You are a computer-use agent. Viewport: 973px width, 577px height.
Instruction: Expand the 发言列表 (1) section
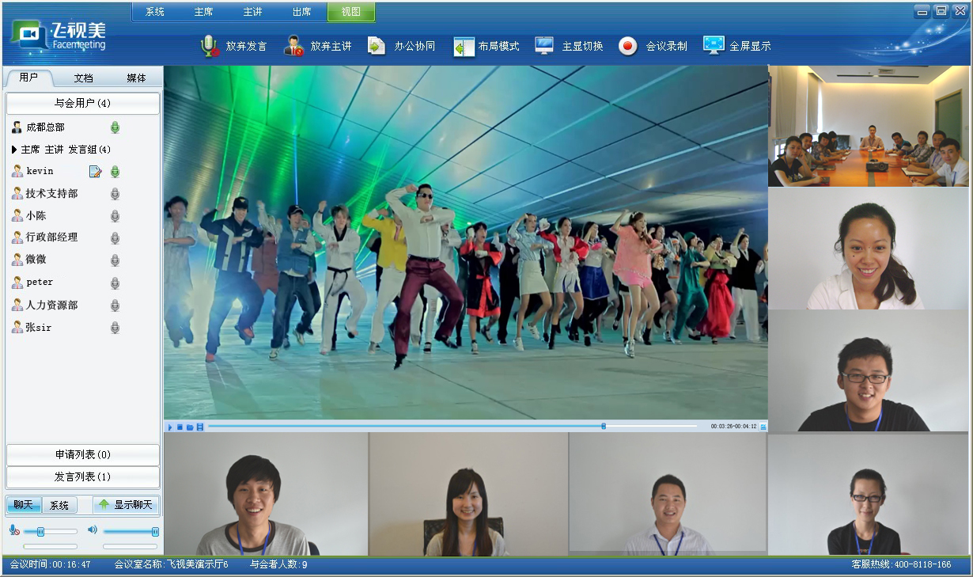(83, 476)
